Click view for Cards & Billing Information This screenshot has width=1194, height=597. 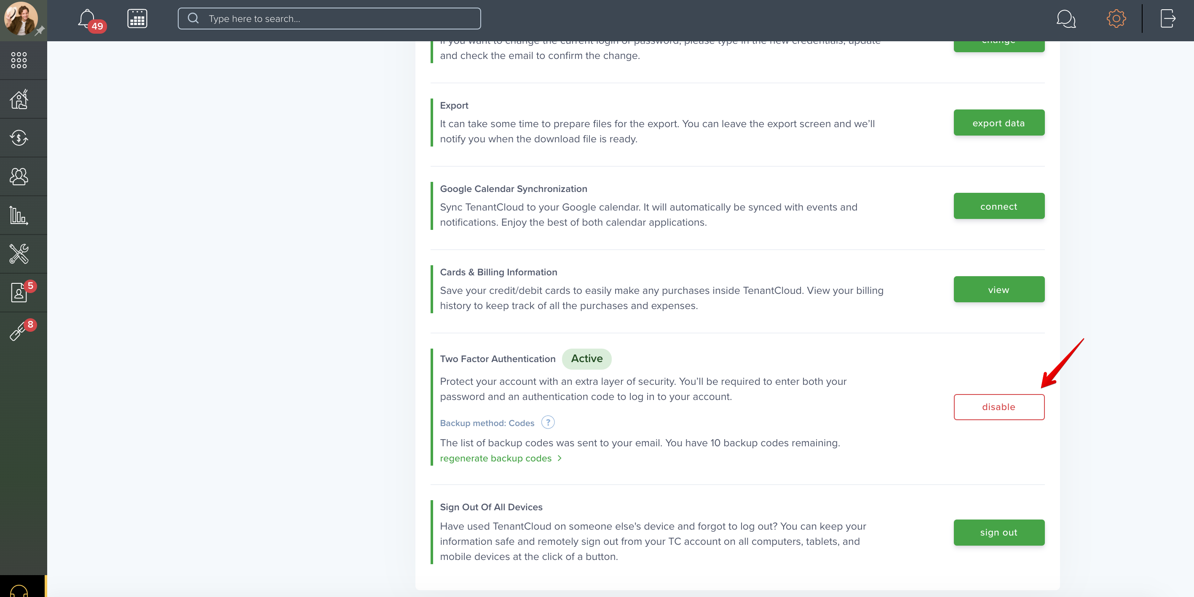(x=999, y=290)
